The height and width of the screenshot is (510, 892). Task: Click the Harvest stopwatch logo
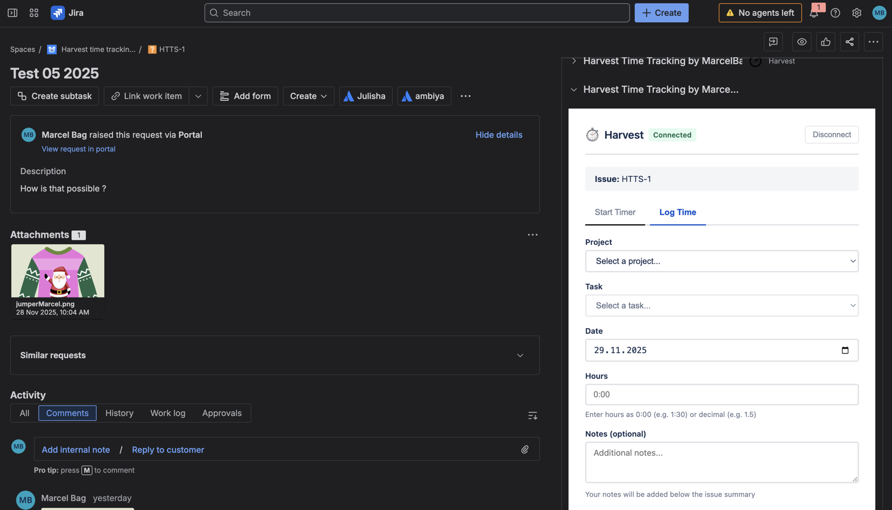click(x=592, y=135)
